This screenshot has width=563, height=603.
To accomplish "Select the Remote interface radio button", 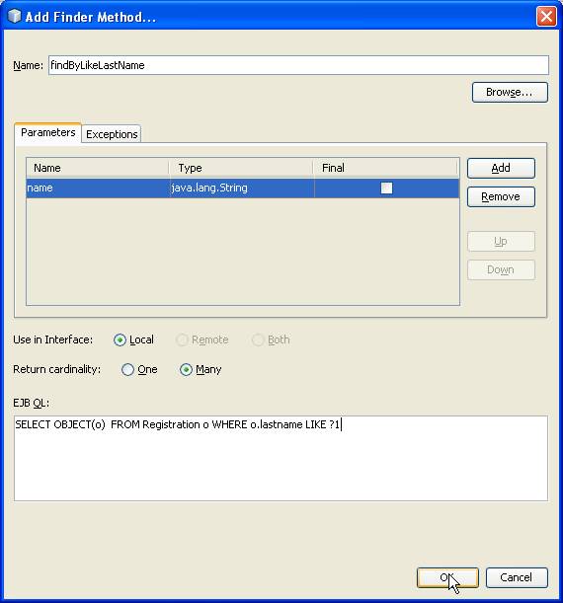I will pyautogui.click(x=202, y=339).
